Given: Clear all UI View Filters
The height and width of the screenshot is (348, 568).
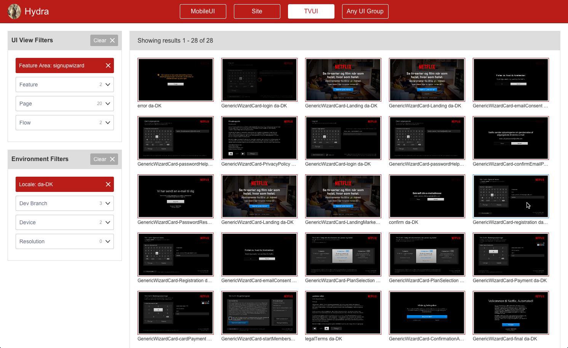Looking at the screenshot, I should click(104, 40).
